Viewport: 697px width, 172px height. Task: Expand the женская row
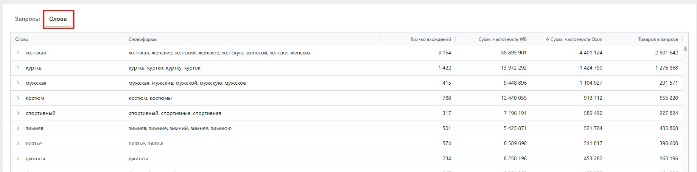18,53
